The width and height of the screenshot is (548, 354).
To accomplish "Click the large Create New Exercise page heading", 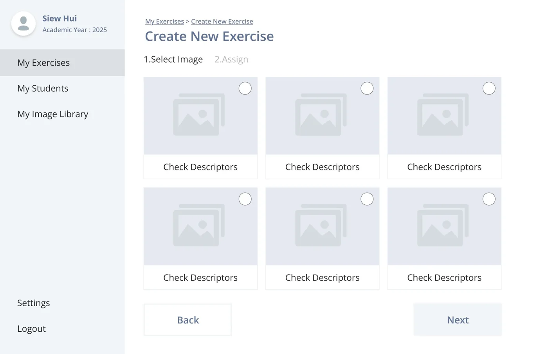I will (209, 36).
